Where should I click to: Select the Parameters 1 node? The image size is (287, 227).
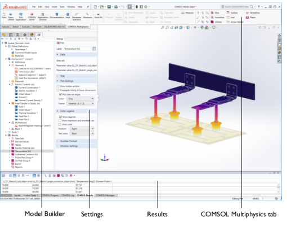(21, 50)
